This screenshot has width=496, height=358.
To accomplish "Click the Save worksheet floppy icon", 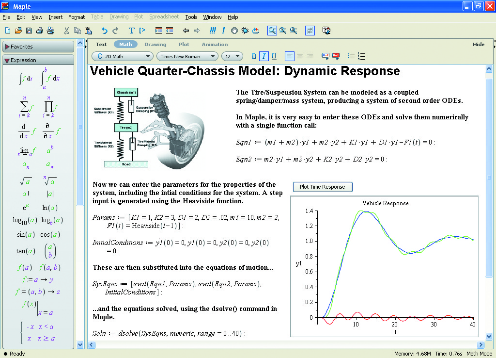I will tap(29, 31).
